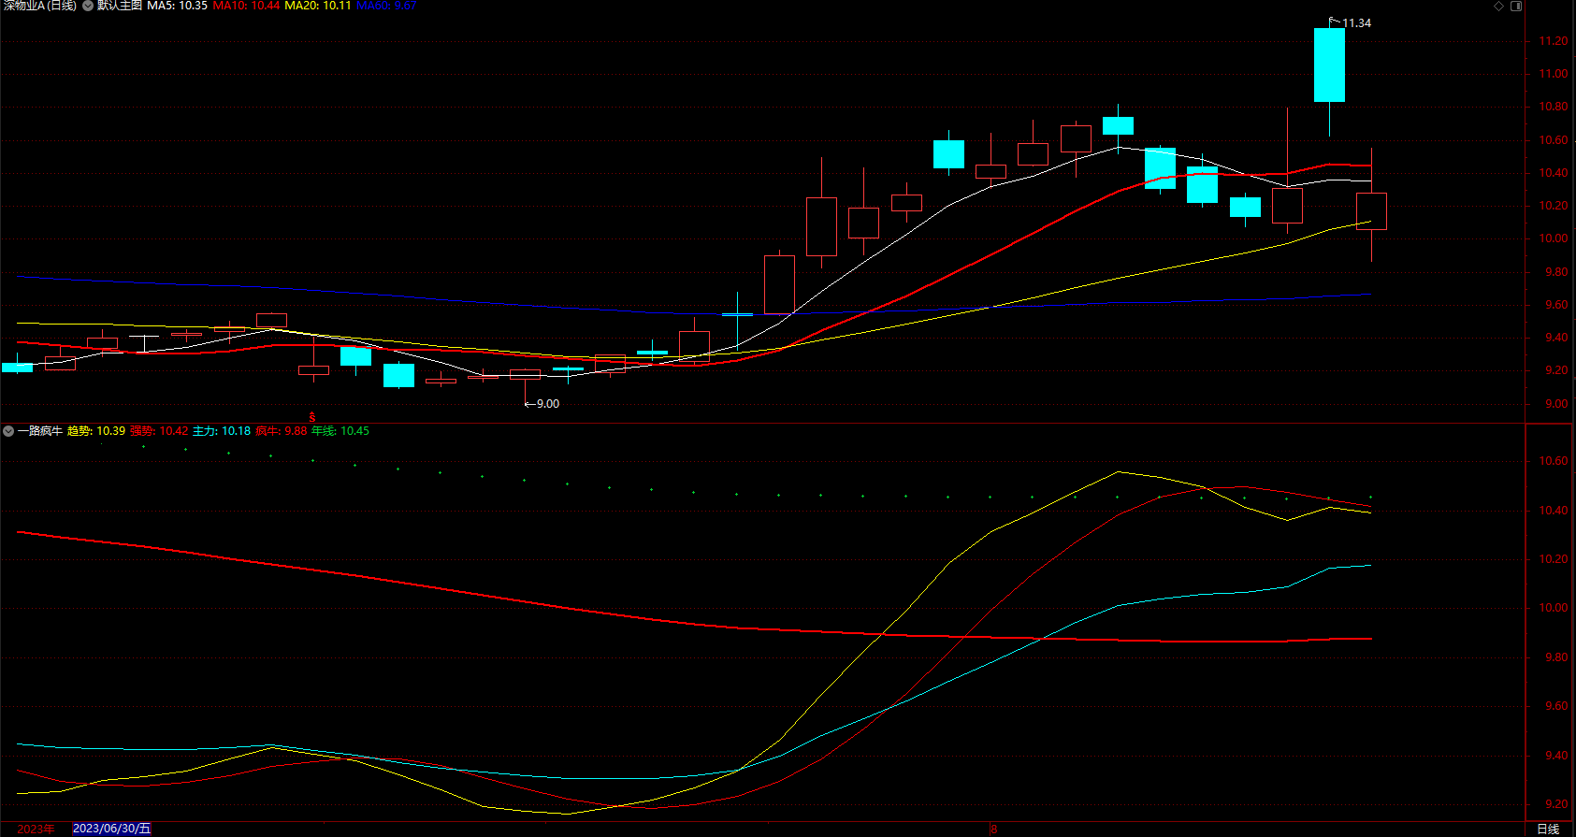Image resolution: width=1576 pixels, height=837 pixels.
Task: Click the 年线: 10.45 value label
Action: [340, 431]
